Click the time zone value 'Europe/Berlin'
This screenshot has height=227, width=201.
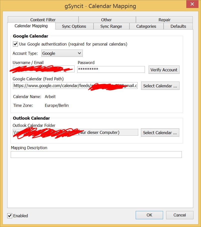(57, 105)
